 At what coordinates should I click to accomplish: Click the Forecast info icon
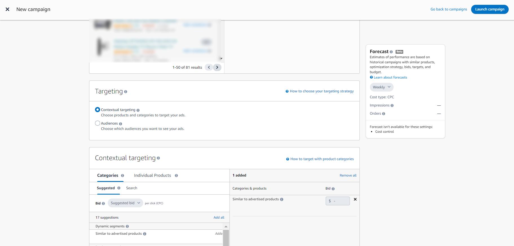pyautogui.click(x=391, y=52)
